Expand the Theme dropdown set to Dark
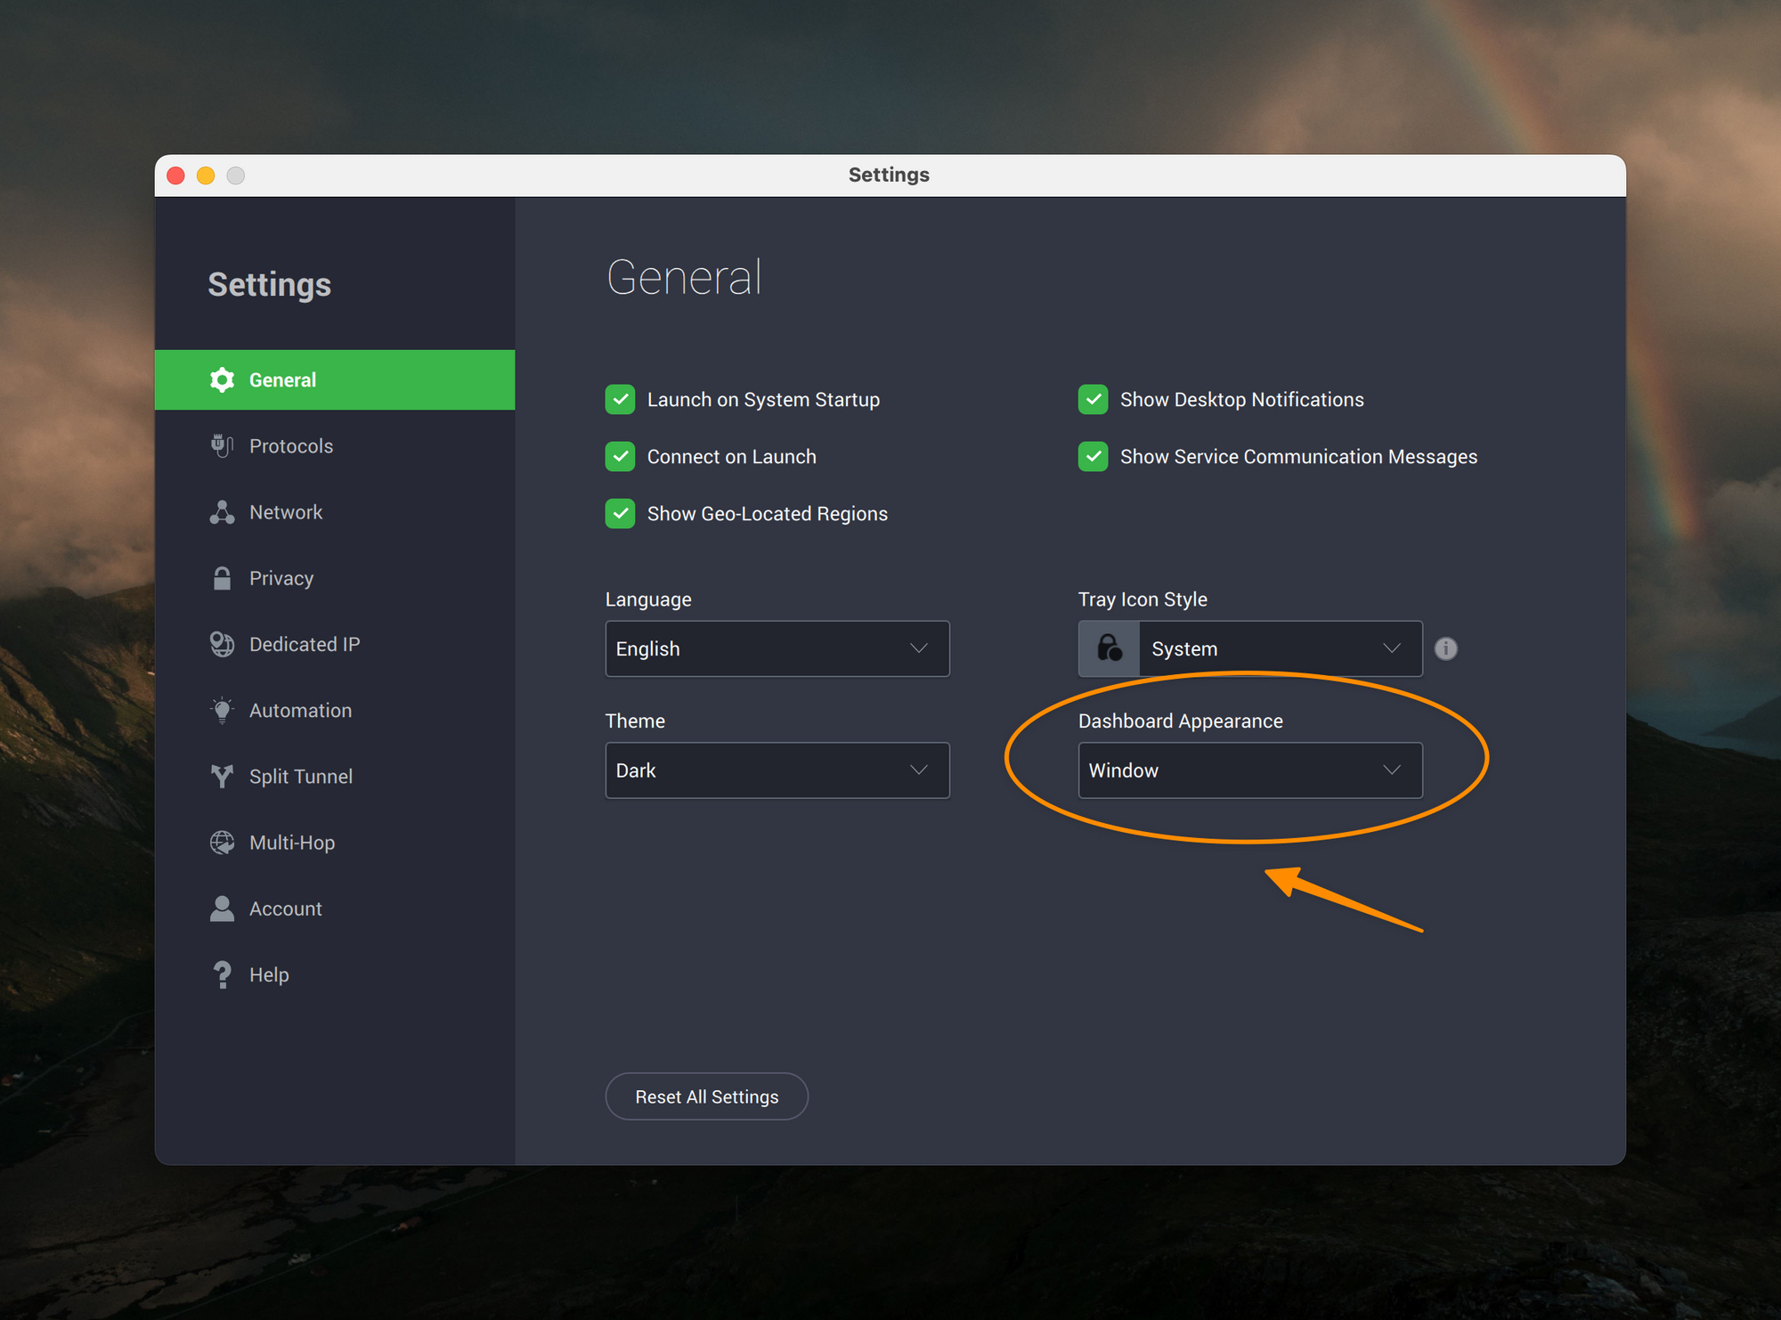 (777, 770)
